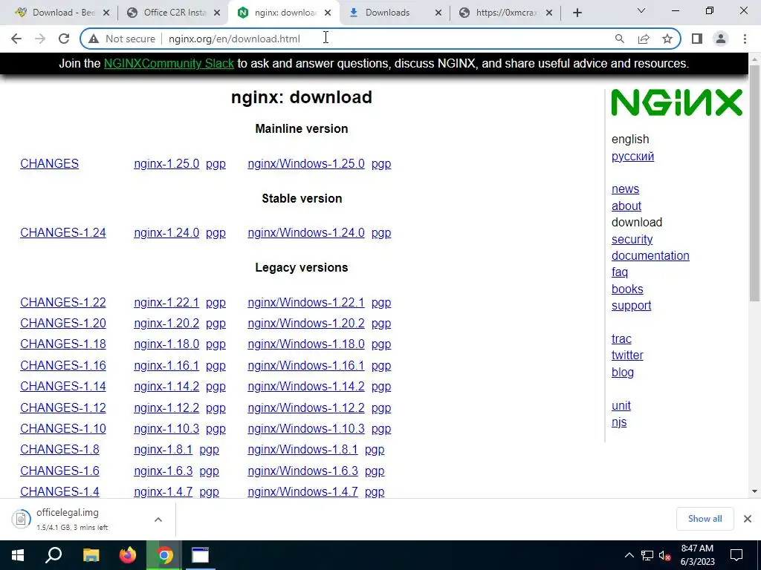Open the pgp link for nginx-1.10.3
The image size is (761, 570).
pos(216,429)
